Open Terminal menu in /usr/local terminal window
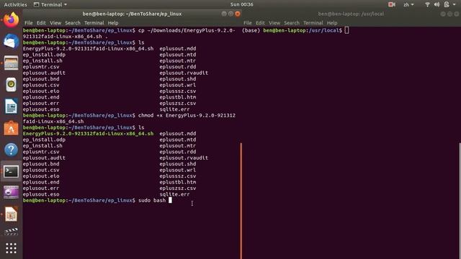Screen dimensions: 461x259 point(313,23)
